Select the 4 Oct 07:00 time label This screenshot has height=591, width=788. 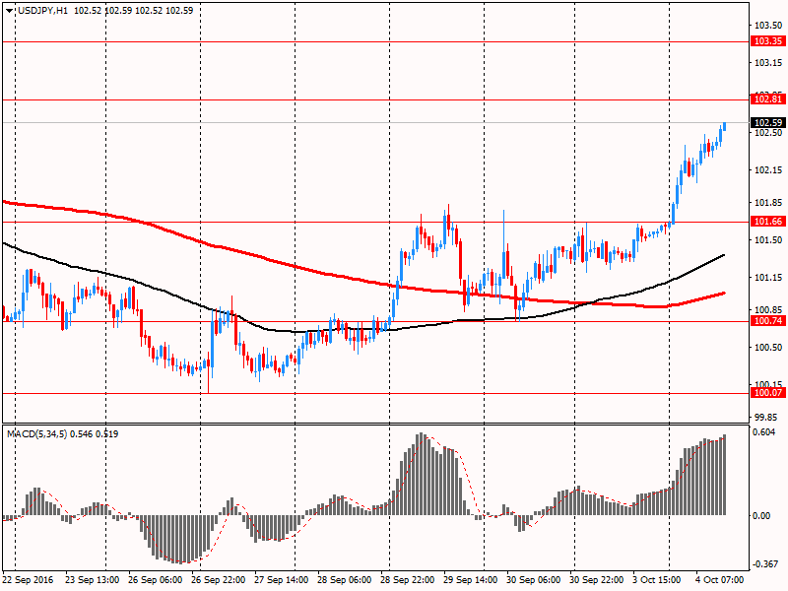[719, 580]
